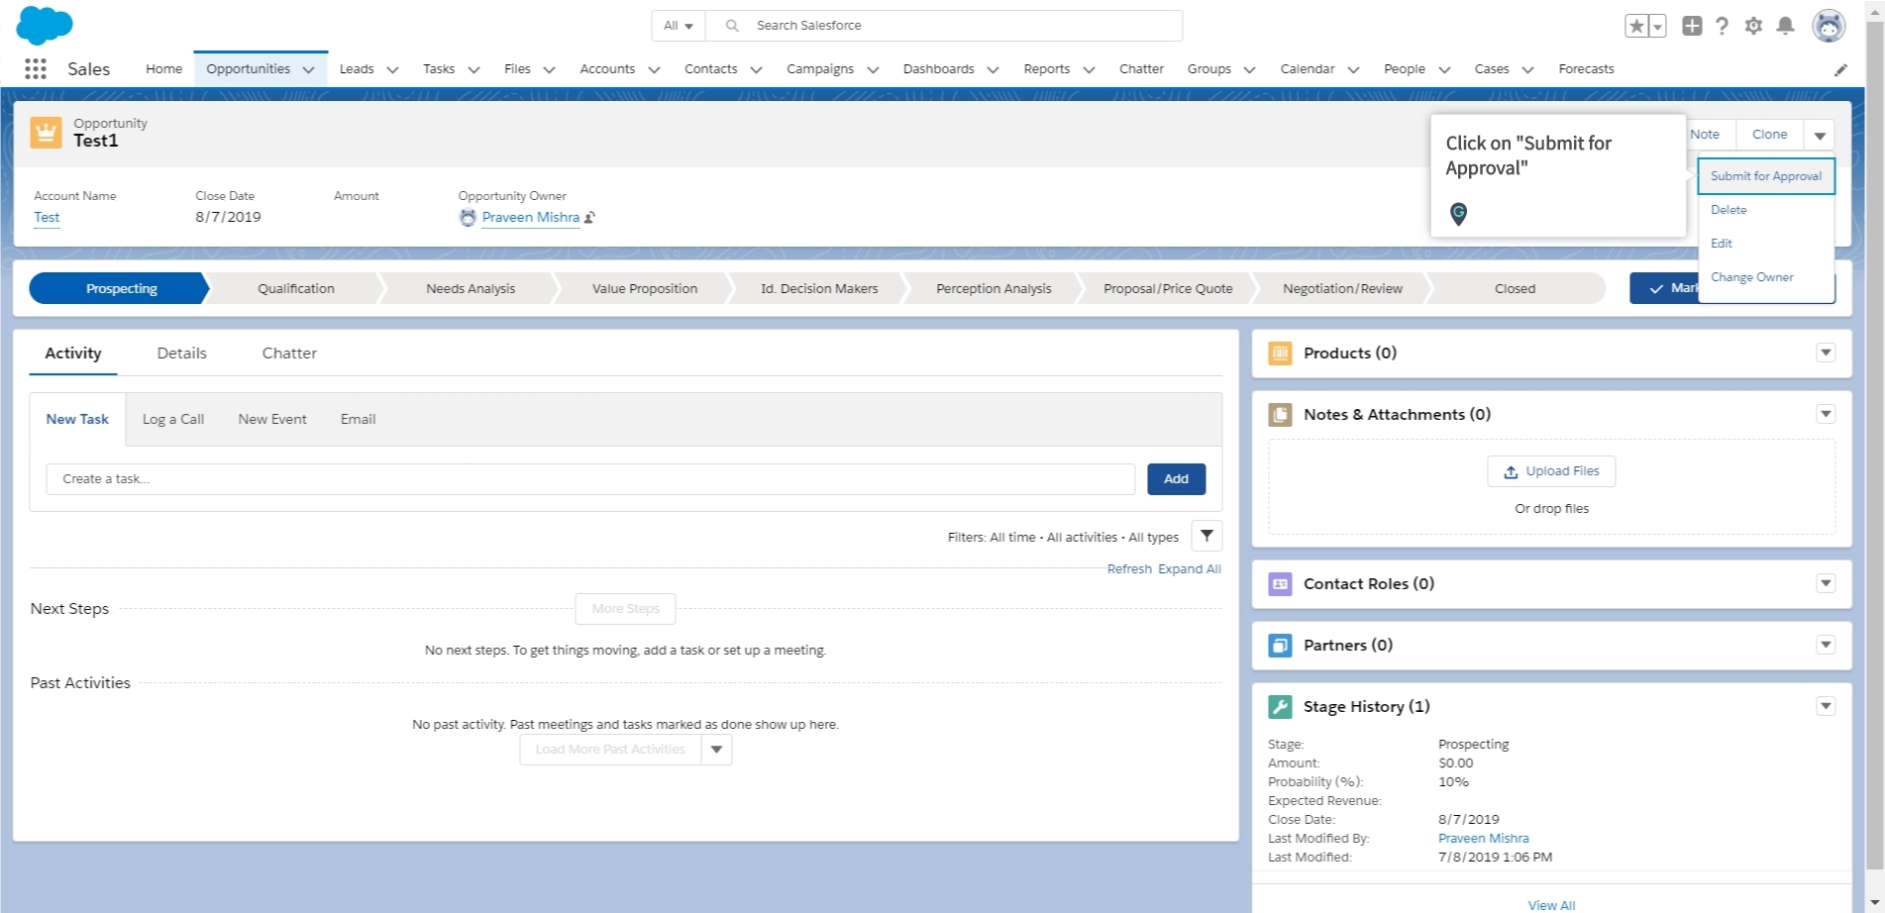Open the record actions dropdown next to Clone
1885x913 pixels.
[1820, 135]
